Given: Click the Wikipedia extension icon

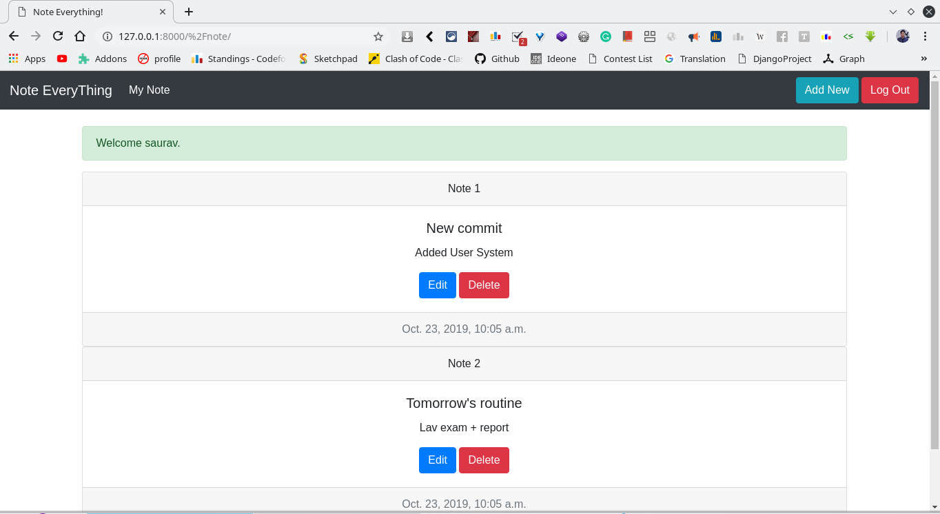Looking at the screenshot, I should [760, 37].
